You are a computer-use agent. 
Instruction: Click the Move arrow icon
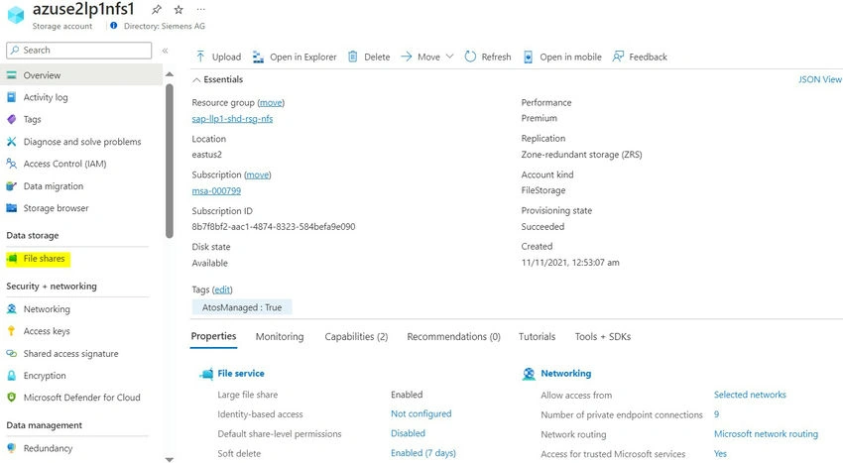click(x=407, y=57)
